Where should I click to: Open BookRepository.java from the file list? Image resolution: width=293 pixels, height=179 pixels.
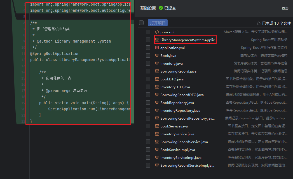[x=177, y=103]
